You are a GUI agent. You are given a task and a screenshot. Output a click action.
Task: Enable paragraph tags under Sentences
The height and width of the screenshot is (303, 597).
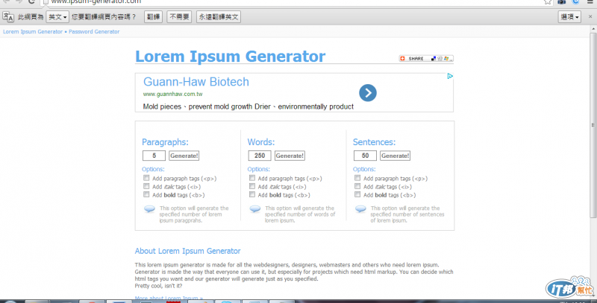[x=357, y=178]
